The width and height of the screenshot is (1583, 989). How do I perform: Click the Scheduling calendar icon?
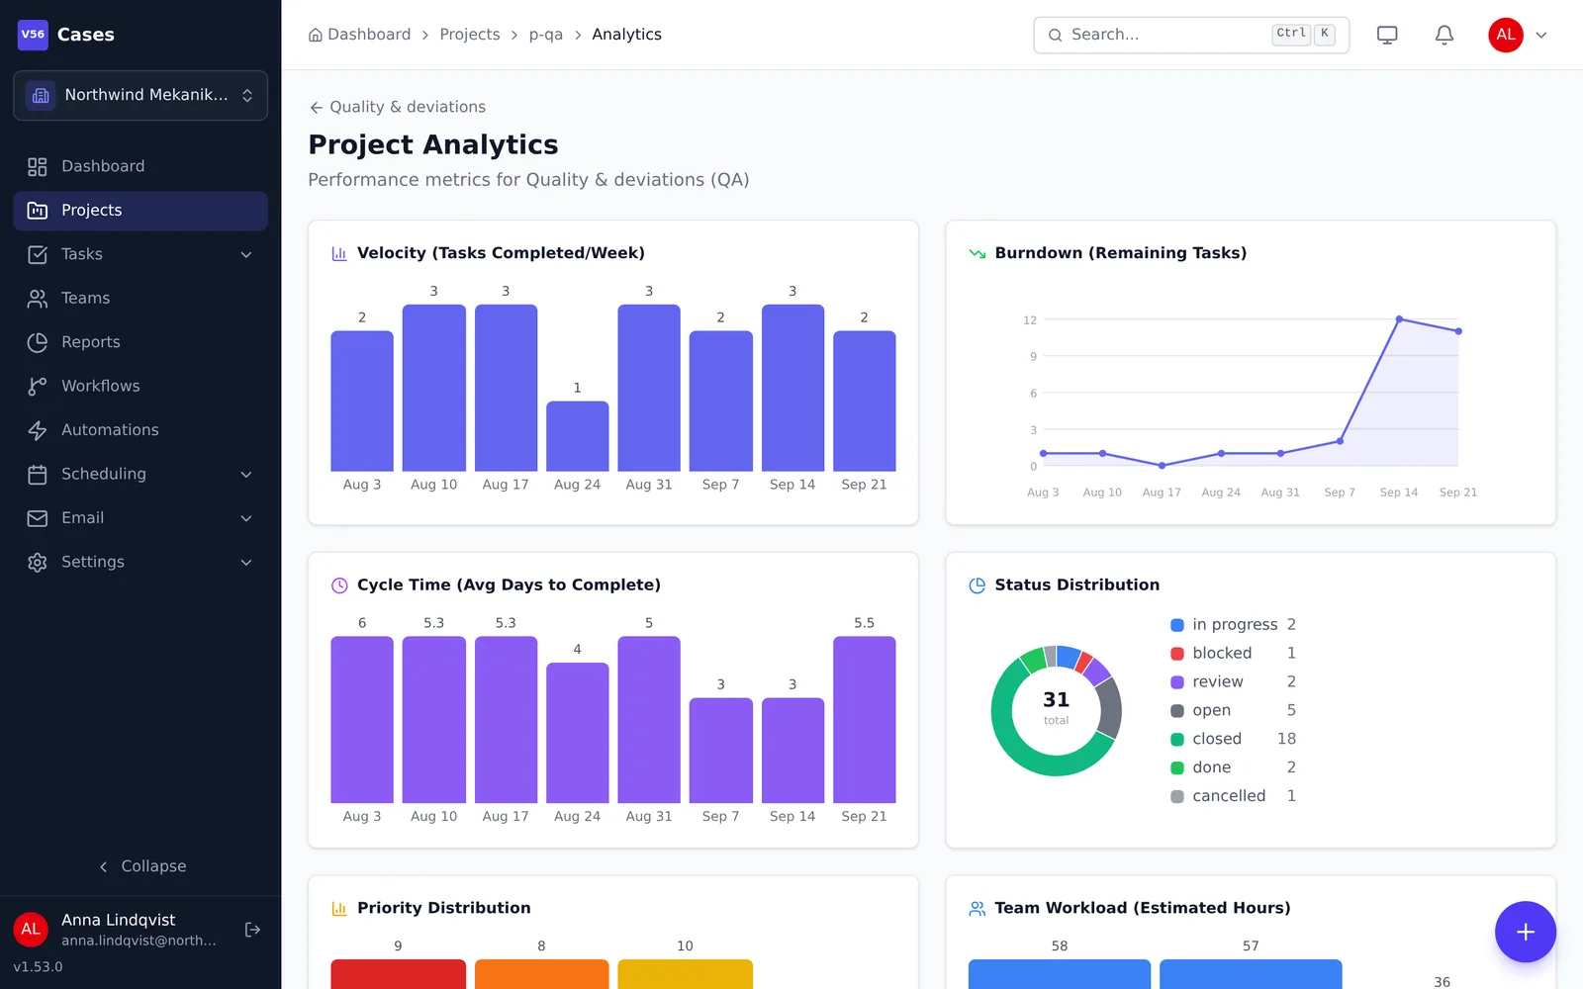pyautogui.click(x=38, y=474)
